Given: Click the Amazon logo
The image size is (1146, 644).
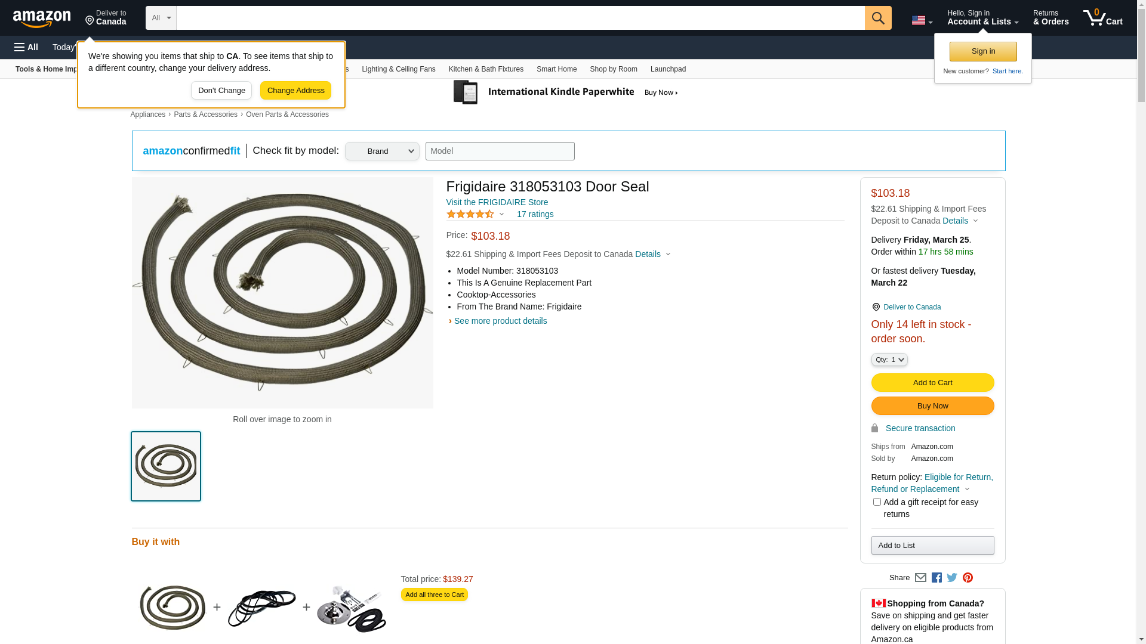Looking at the screenshot, I should tap(42, 19).
